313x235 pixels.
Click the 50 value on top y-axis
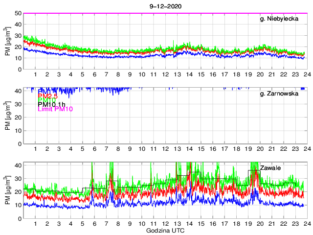pyautogui.click(x=17, y=13)
